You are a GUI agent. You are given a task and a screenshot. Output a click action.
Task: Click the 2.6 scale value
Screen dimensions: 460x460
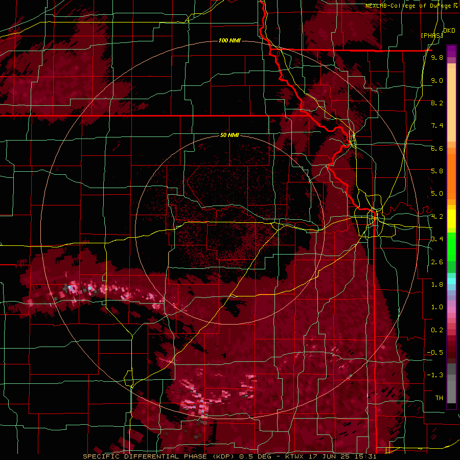point(437,262)
